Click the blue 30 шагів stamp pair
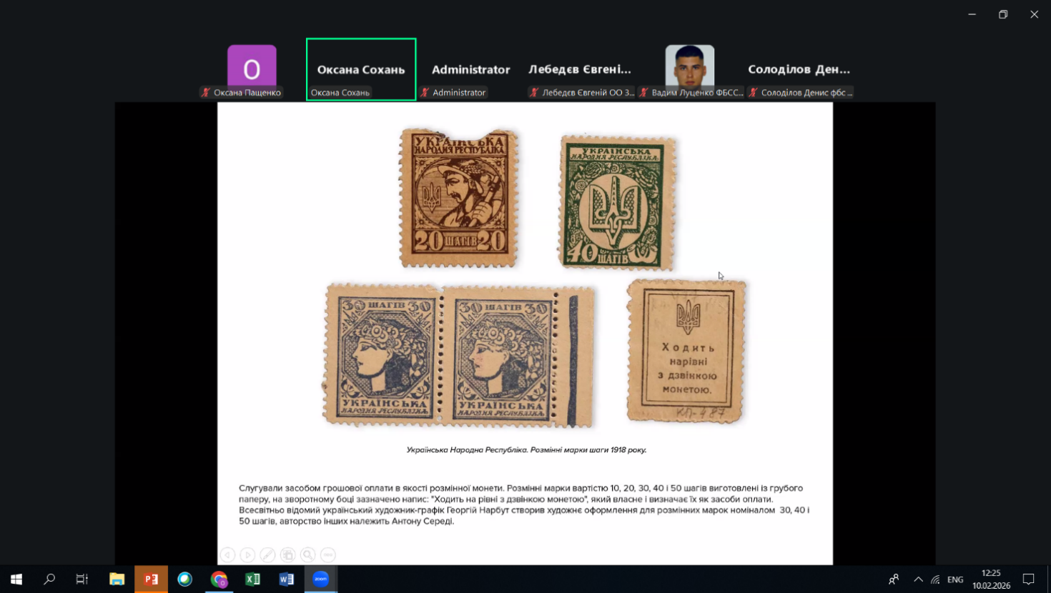Viewport: 1051px width, 593px height. [459, 355]
